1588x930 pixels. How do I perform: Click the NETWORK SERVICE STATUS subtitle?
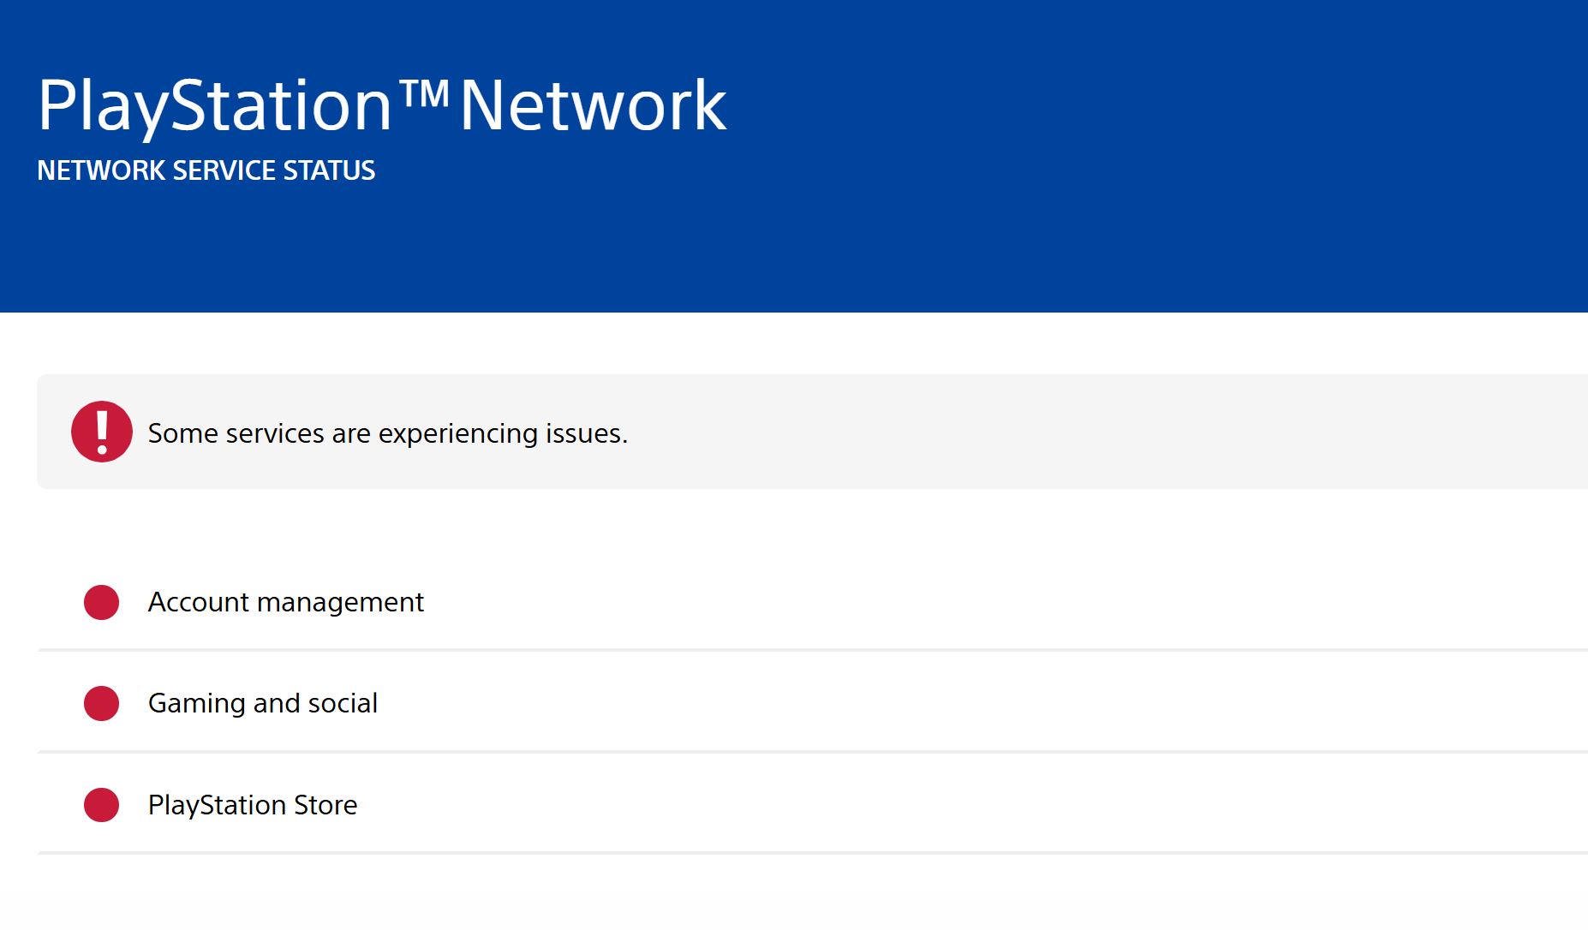[x=206, y=170]
